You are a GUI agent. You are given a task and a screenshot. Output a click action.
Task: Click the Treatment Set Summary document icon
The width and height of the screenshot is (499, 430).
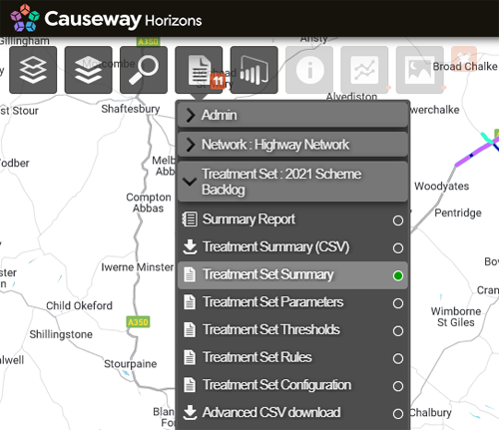click(190, 274)
